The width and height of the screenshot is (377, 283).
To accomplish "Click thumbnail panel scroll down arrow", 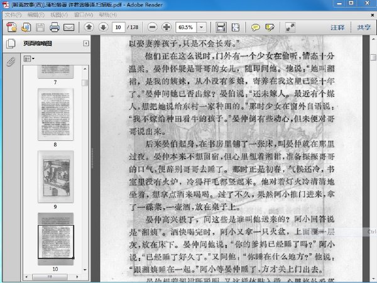I will click(x=85, y=270).
